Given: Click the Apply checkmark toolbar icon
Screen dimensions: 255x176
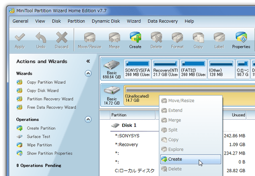Looking at the screenshot, I should [x=20, y=38].
